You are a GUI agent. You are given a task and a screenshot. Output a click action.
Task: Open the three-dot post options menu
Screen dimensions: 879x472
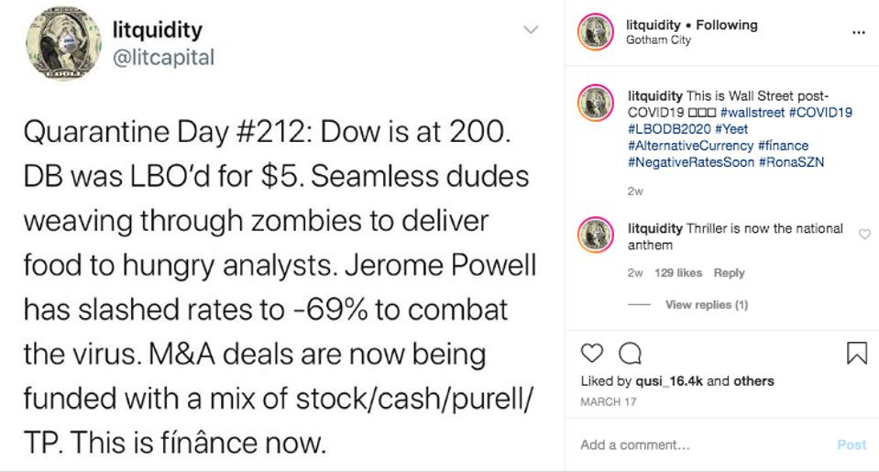[x=858, y=32]
